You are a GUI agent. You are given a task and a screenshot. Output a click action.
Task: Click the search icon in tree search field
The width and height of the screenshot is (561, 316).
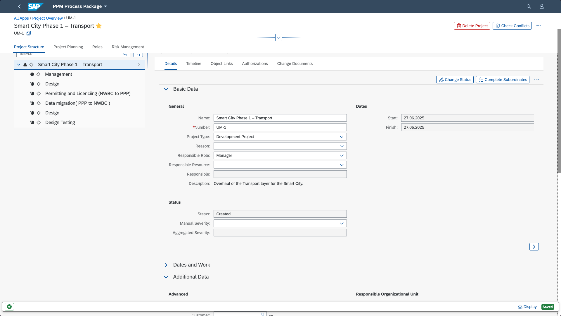click(125, 54)
